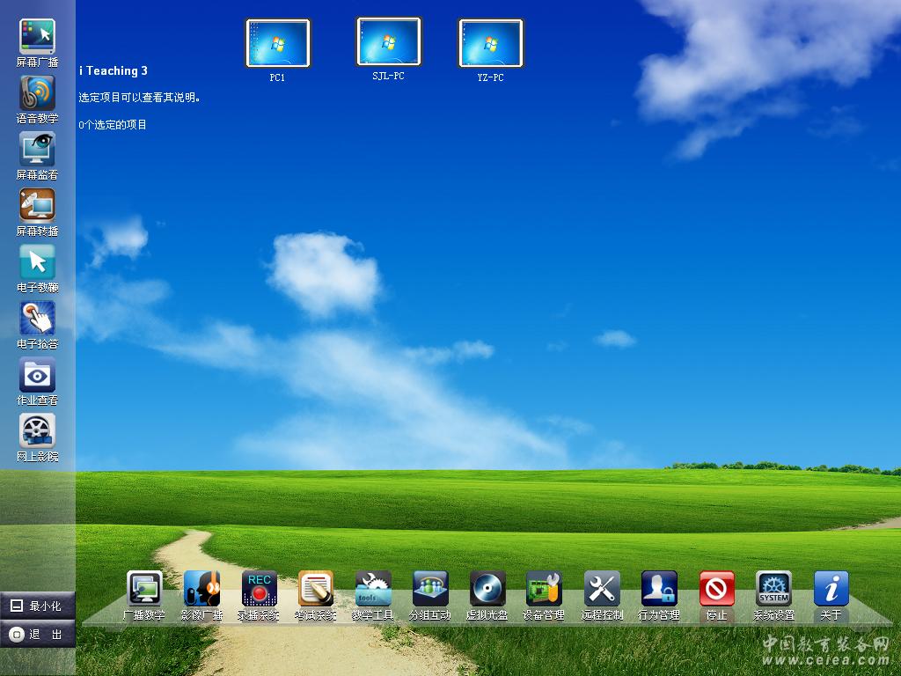Open 作业查看 homework viewer
Image resolution: width=901 pixels, height=676 pixels.
coord(37,375)
